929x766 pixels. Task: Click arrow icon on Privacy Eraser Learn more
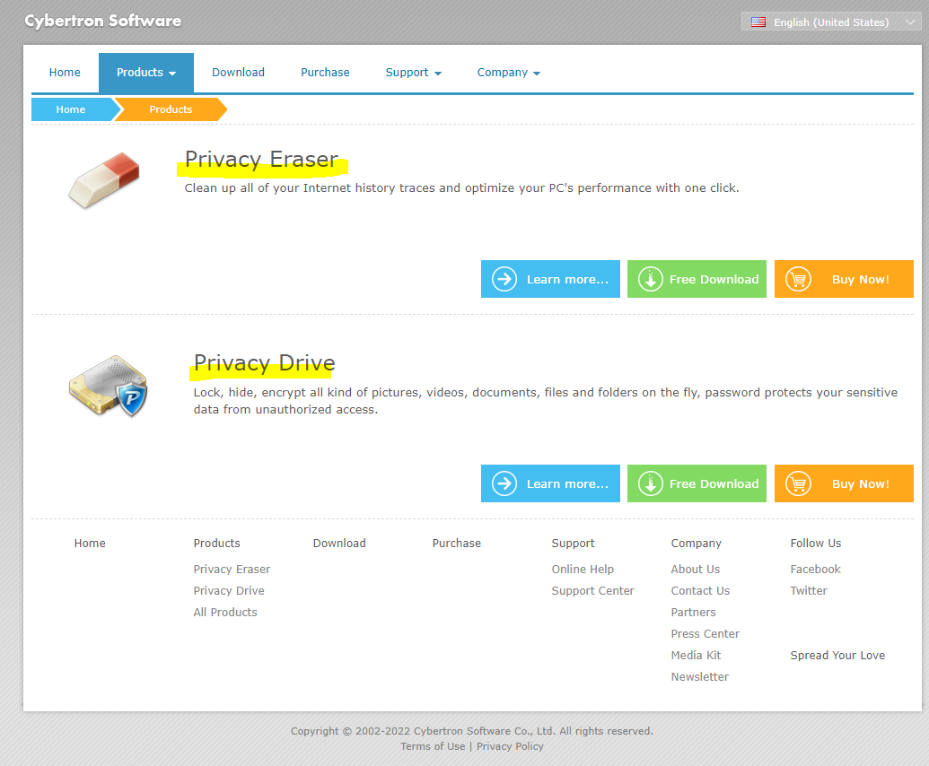[504, 279]
